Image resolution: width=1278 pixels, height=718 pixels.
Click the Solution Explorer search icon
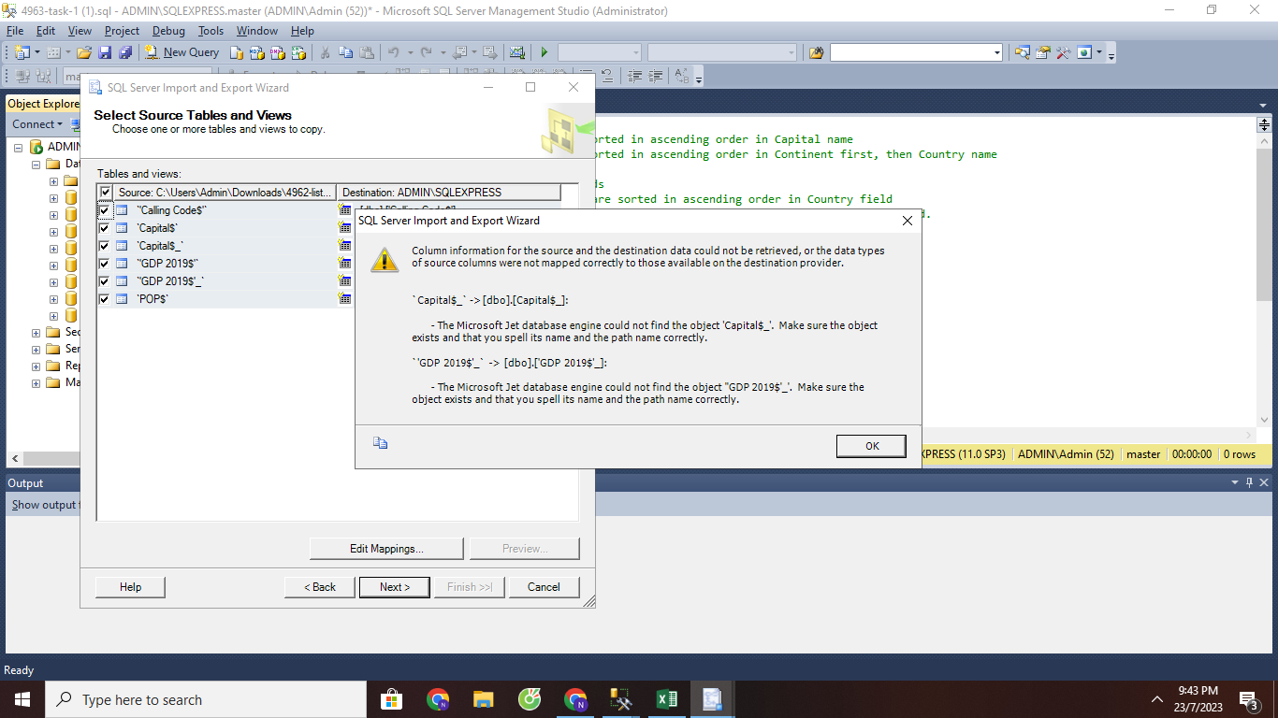pyautogui.click(x=1022, y=52)
